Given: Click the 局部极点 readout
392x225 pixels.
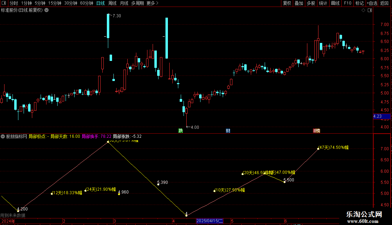Looking at the screenshot, I should pos(39,136).
